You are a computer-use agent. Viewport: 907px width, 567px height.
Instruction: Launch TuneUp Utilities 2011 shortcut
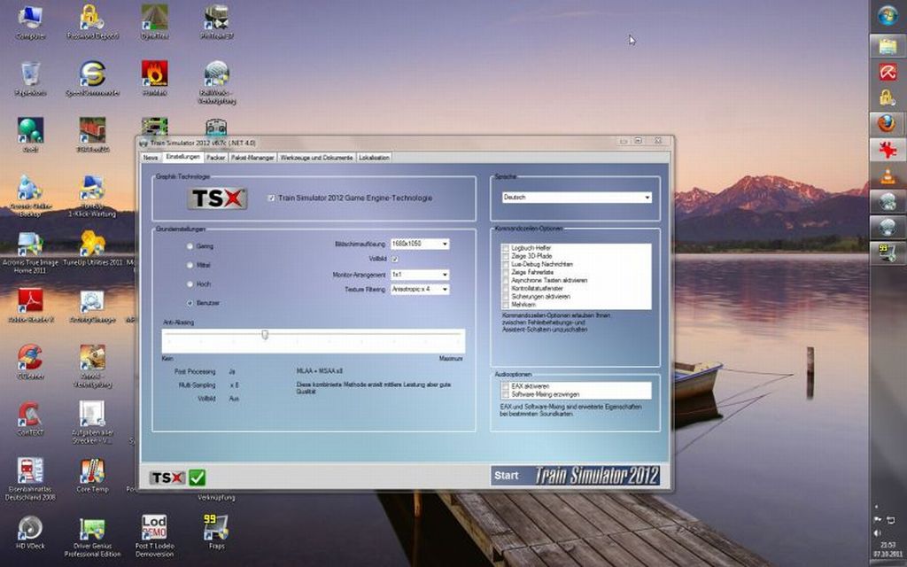point(92,249)
